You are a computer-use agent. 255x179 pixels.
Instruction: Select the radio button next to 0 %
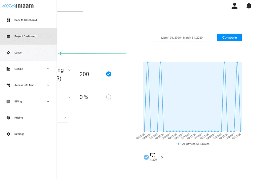tap(108, 97)
